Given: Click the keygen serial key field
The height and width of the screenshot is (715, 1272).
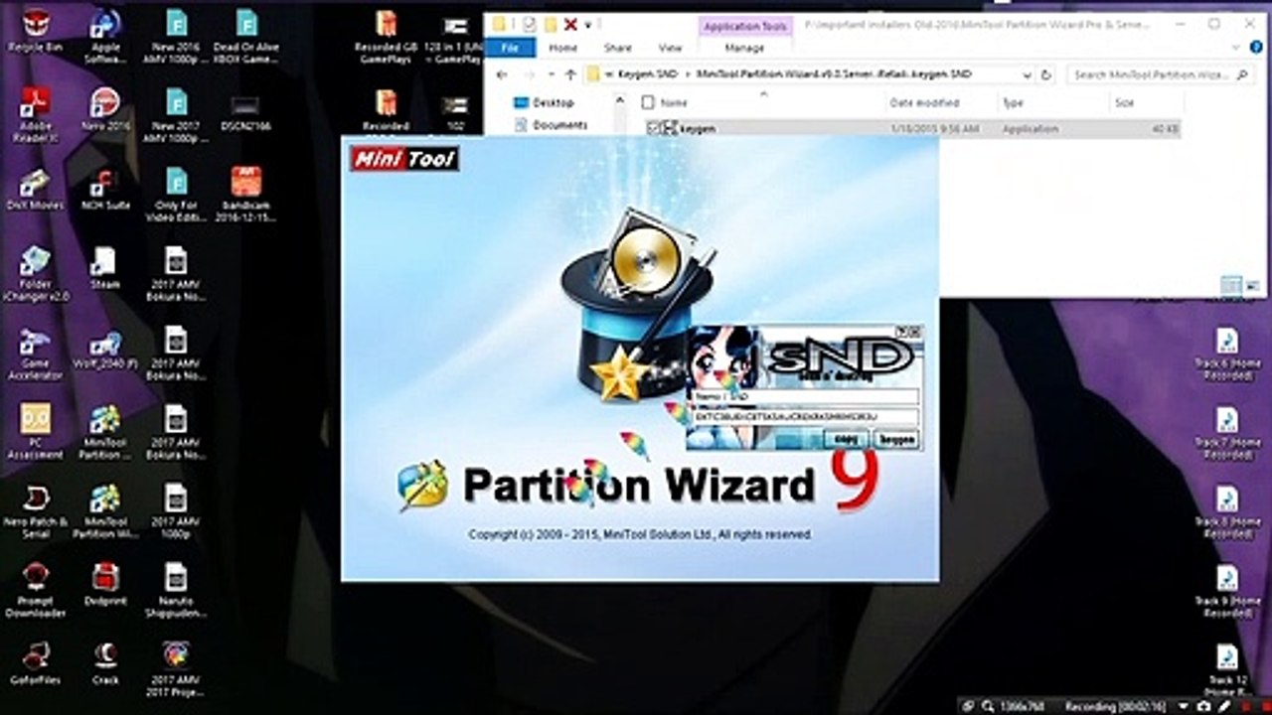Looking at the screenshot, I should coord(804,417).
